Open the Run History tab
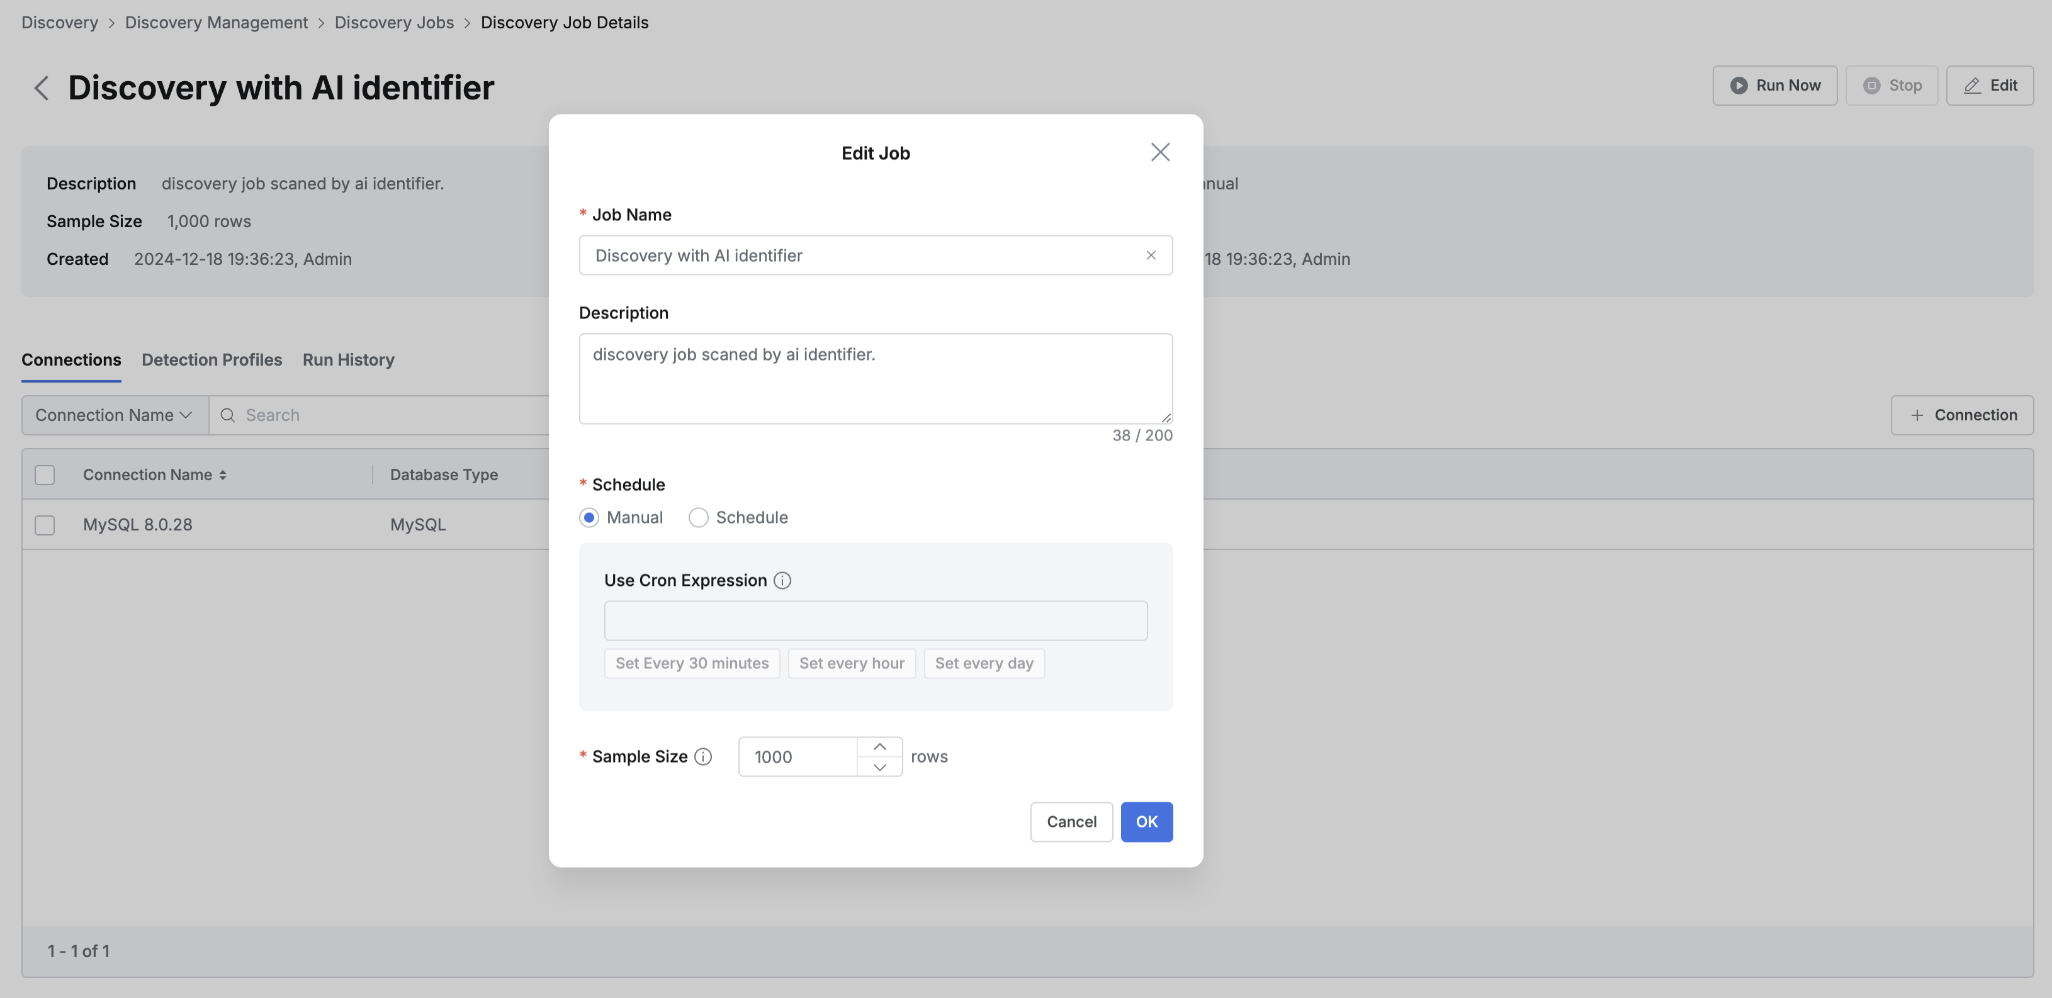The height and width of the screenshot is (998, 2052). coord(348,360)
